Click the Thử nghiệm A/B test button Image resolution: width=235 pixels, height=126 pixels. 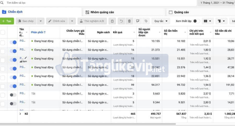pos(92,21)
